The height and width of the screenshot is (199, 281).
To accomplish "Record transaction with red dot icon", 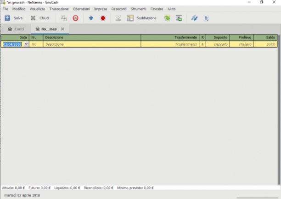I will [x=103, y=18].
